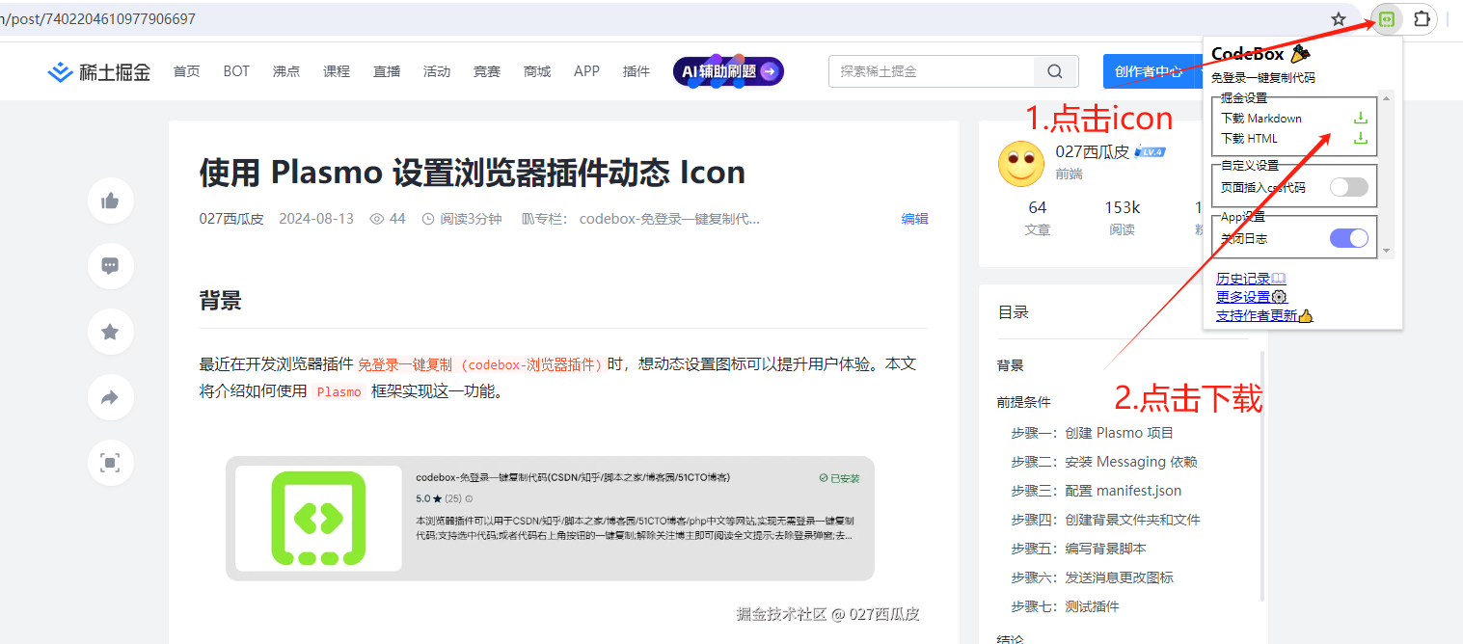
Task: Jump to 前提条件 in table of contents
Action: (x=1023, y=402)
